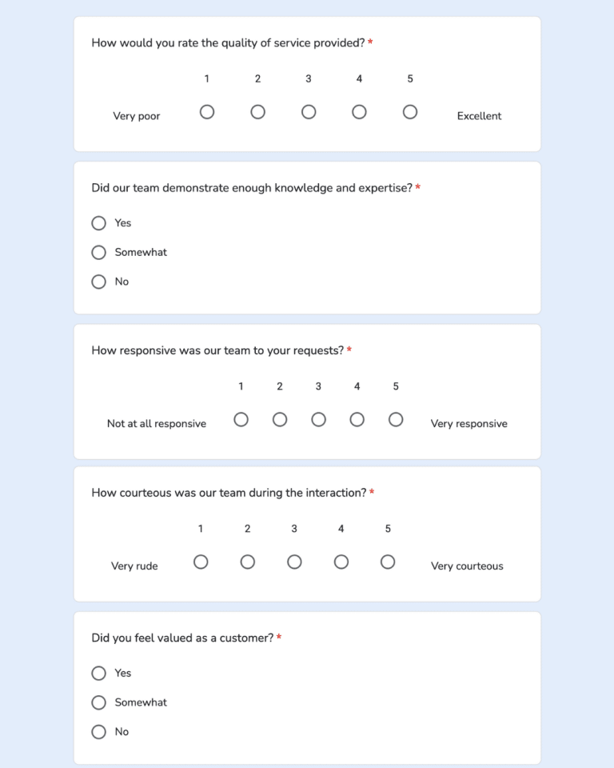Choose Somewhat for feeling valued question
Image resolution: width=614 pixels, height=768 pixels.
click(x=98, y=702)
